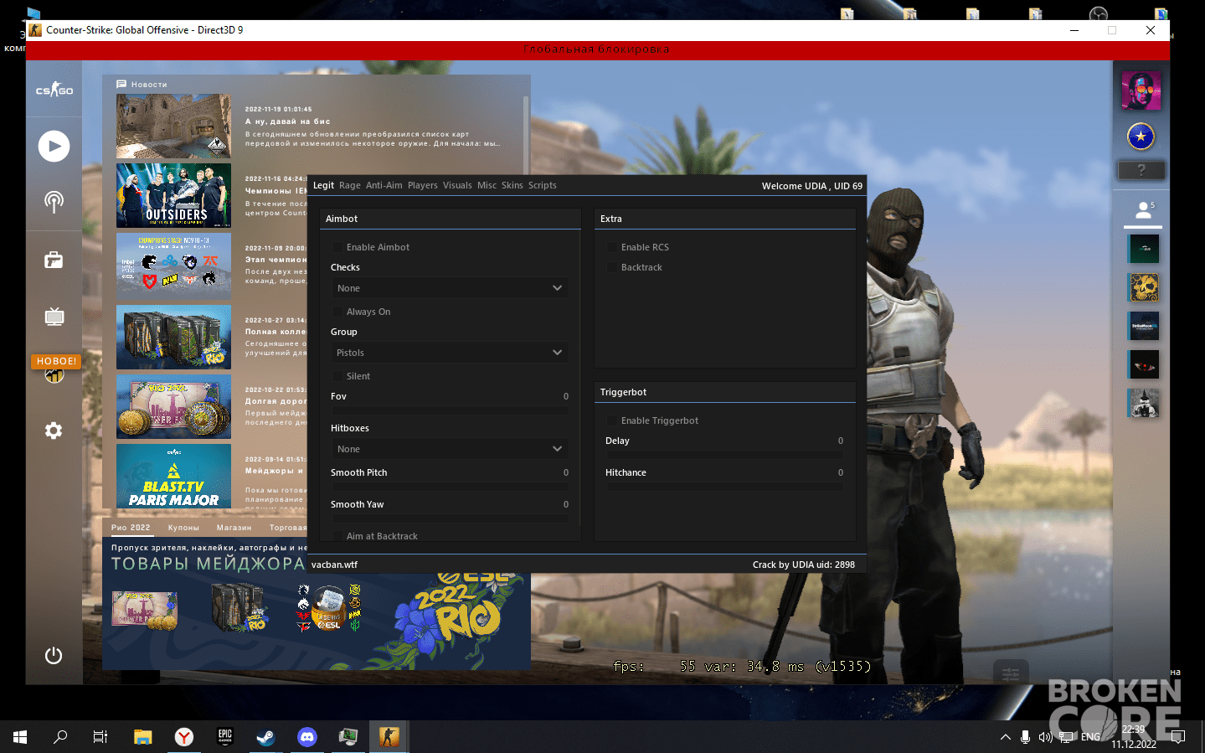
Task: Open the Anti-Aim tab
Action: coord(384,186)
